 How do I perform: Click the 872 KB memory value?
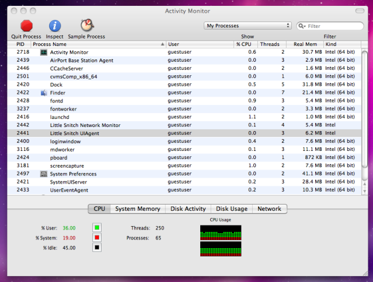pos(313,157)
